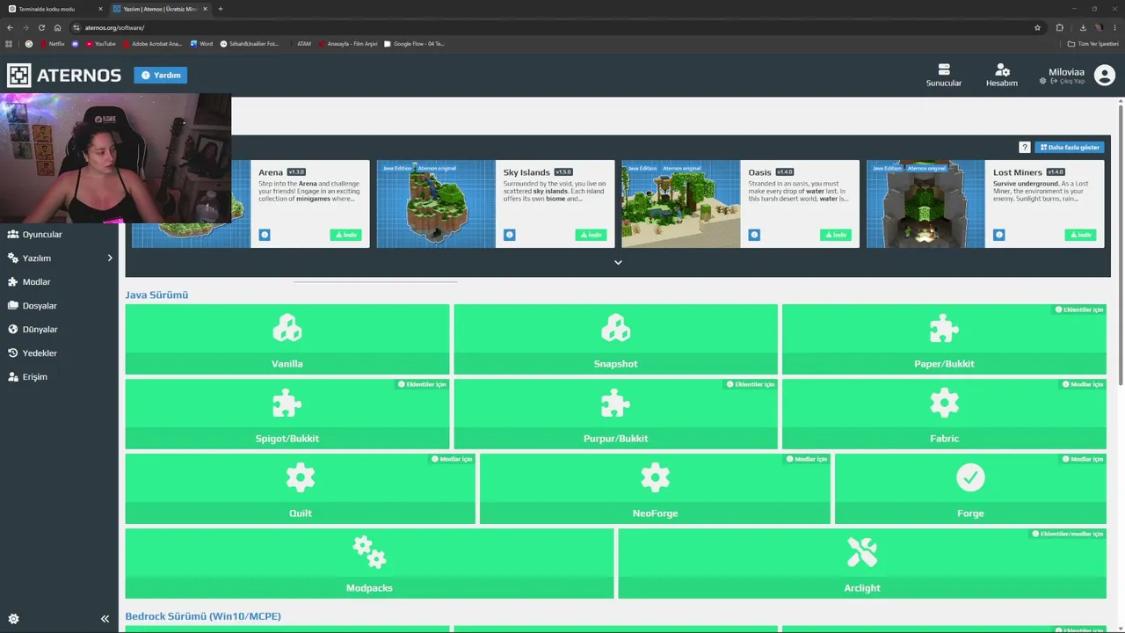Image resolution: width=1125 pixels, height=633 pixels.
Task: Select Spigot/Bukkit server software
Action: 287,414
